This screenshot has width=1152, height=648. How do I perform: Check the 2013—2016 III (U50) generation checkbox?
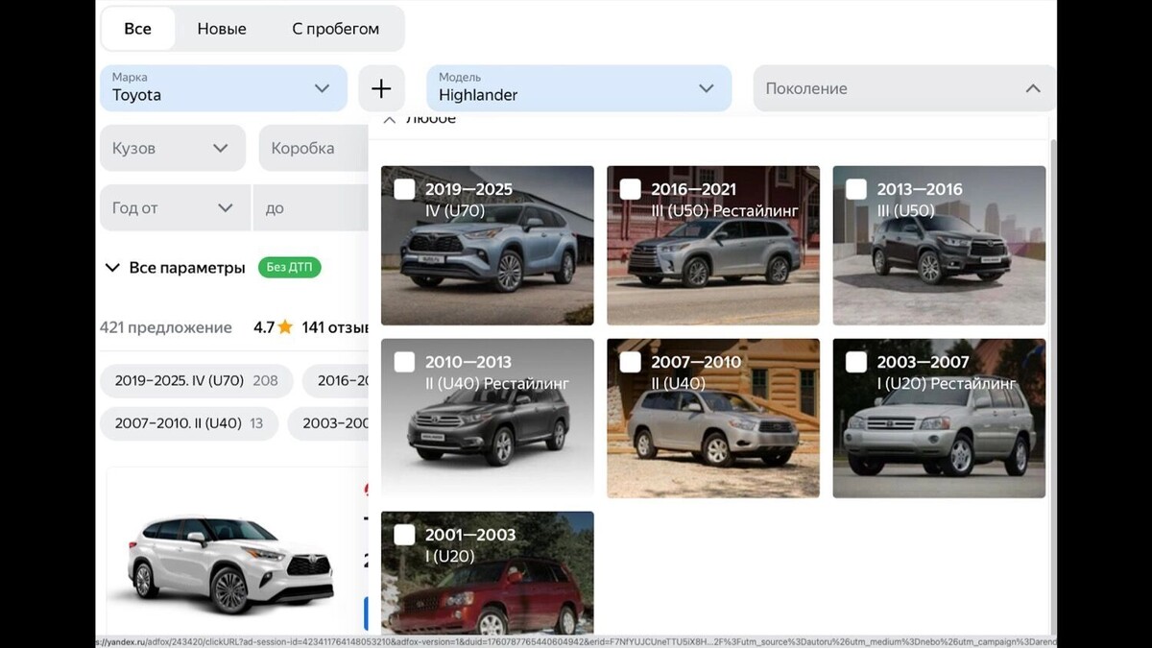(854, 189)
